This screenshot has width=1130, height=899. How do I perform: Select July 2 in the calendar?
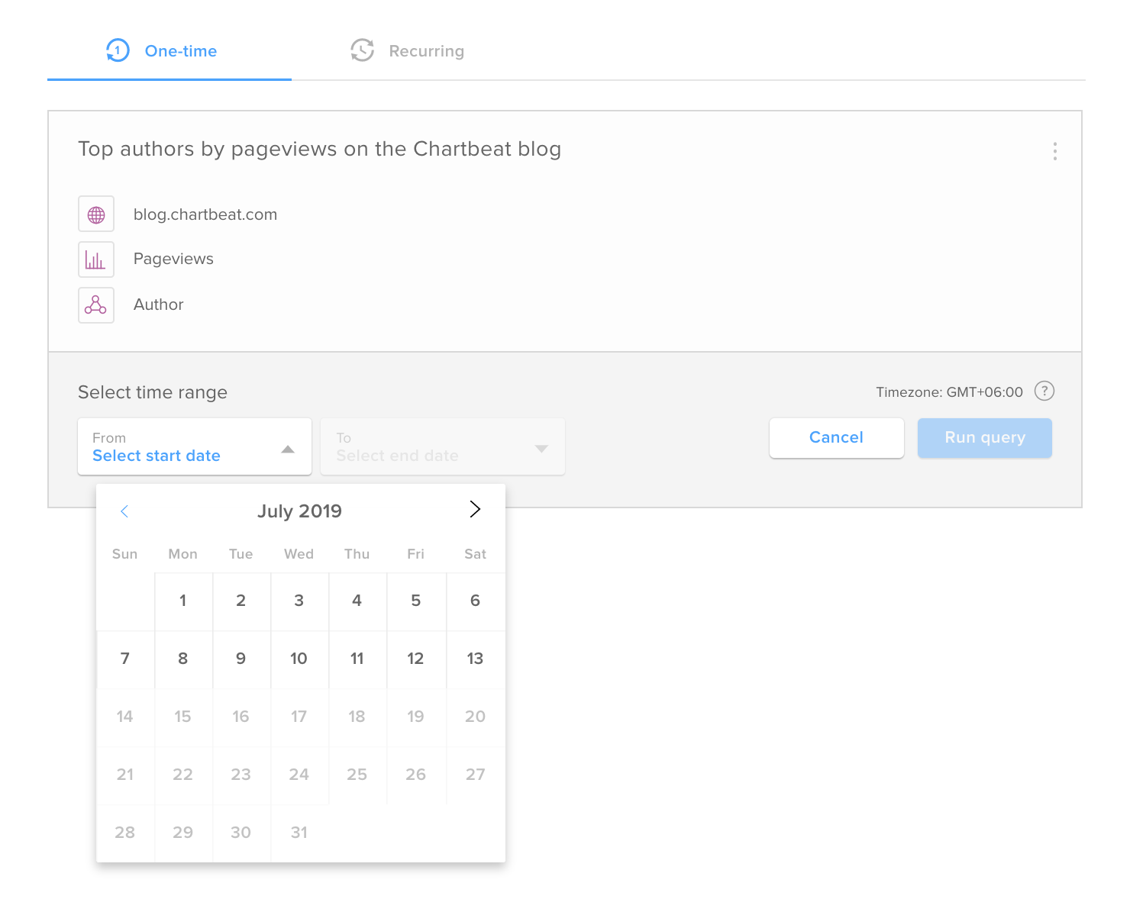coord(241,601)
